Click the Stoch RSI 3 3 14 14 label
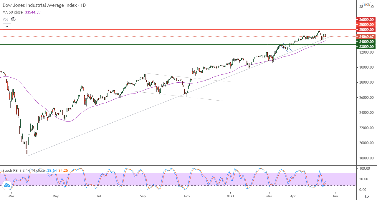 (x=24, y=170)
